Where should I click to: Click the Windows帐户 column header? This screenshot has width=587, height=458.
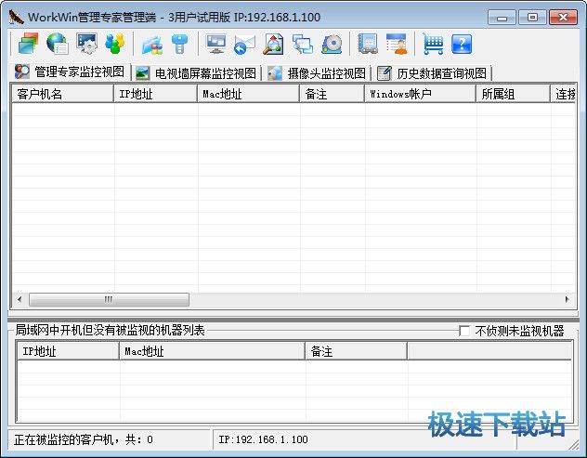point(418,94)
